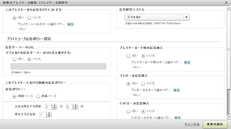The height and width of the screenshot is (129, 231).
Task: Open pre-roll key-value pair 編集 link
Action: 177,90
